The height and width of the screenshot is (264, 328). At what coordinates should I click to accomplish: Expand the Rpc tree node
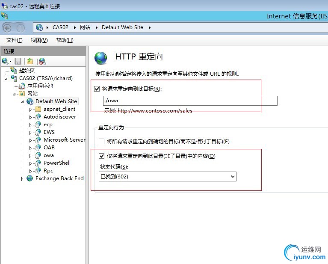(30, 171)
